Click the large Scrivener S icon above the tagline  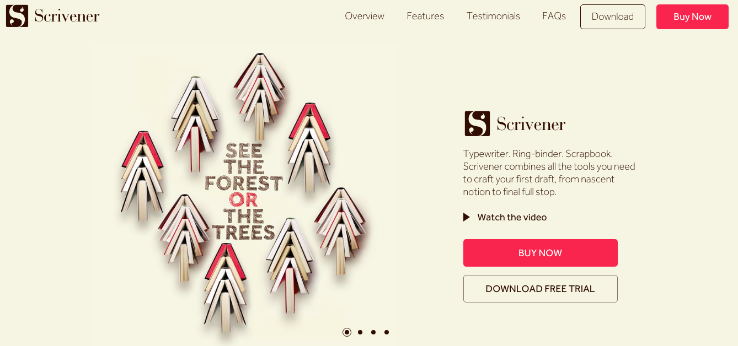pyautogui.click(x=477, y=123)
